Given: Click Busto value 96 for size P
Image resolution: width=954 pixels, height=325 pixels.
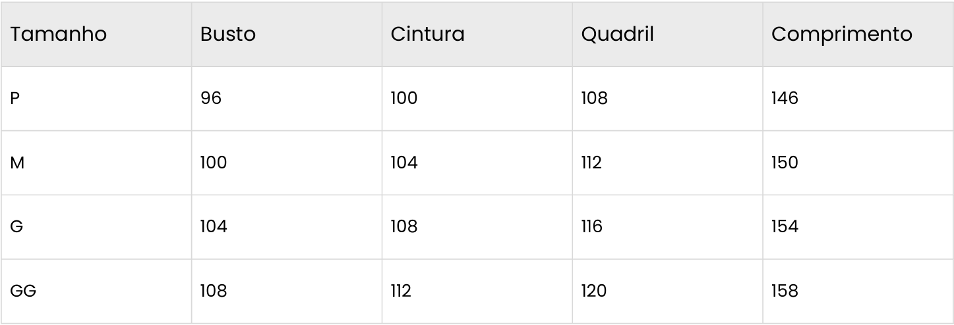Looking at the screenshot, I should click(x=211, y=99).
